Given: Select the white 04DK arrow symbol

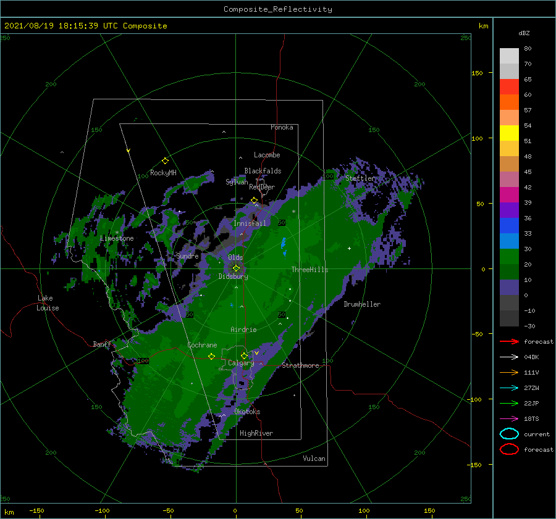Looking at the screenshot, I should pyautogui.click(x=509, y=357).
